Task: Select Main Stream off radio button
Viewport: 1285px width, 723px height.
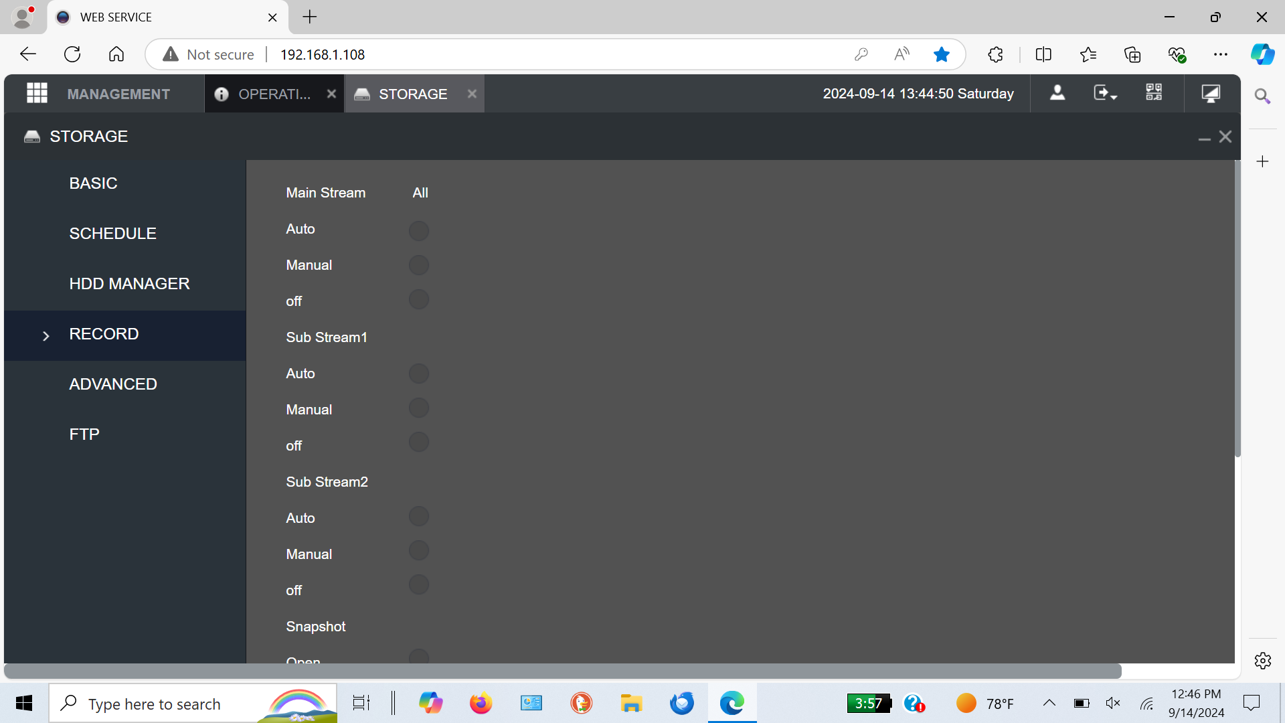Action: click(419, 299)
